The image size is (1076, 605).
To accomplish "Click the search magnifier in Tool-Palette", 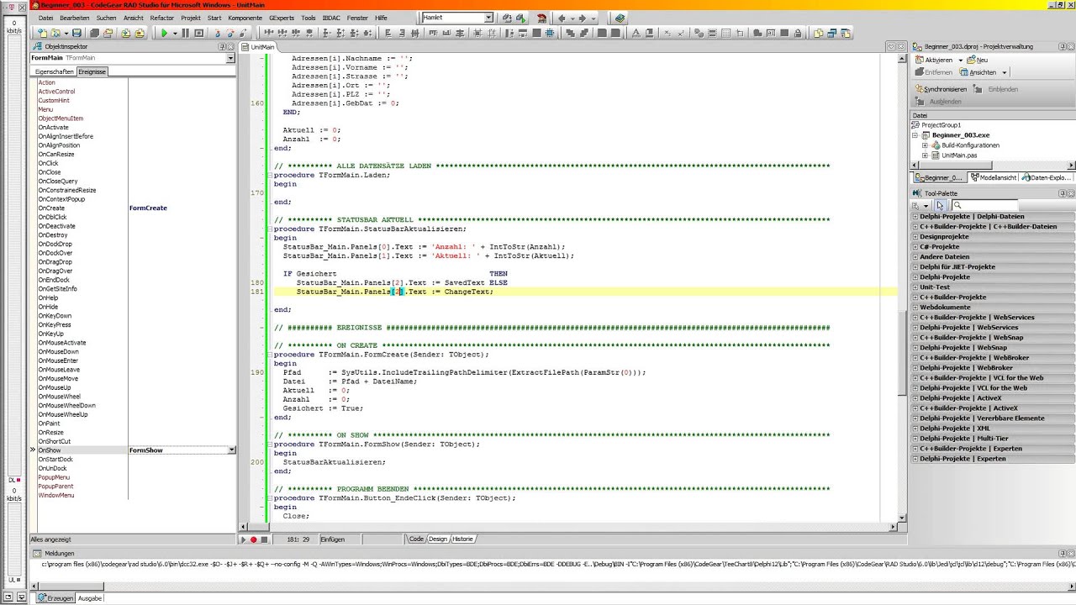I will (957, 206).
